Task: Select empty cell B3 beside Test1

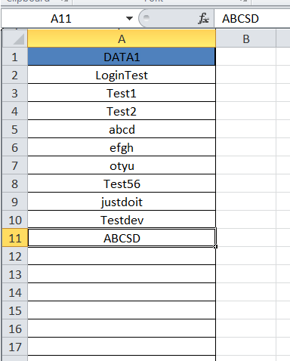Action: pos(246,93)
